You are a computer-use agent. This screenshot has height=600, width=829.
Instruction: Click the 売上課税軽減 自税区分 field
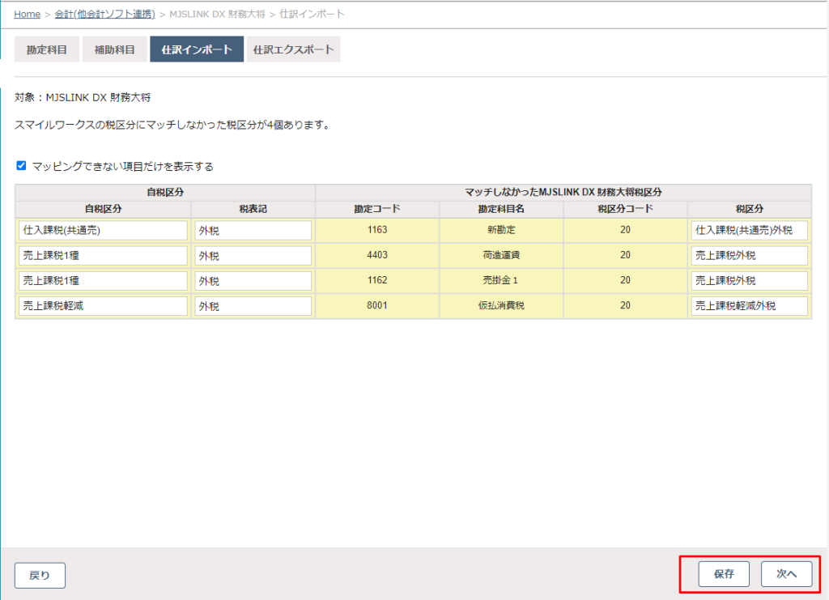[x=103, y=306]
